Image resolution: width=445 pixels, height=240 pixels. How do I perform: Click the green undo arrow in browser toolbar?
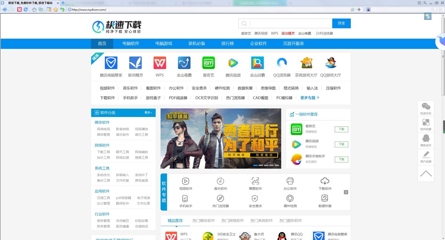click(x=62, y=9)
